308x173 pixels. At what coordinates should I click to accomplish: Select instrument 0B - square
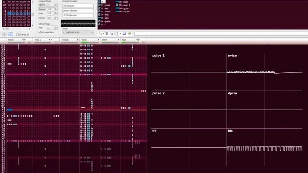tap(123, 12)
